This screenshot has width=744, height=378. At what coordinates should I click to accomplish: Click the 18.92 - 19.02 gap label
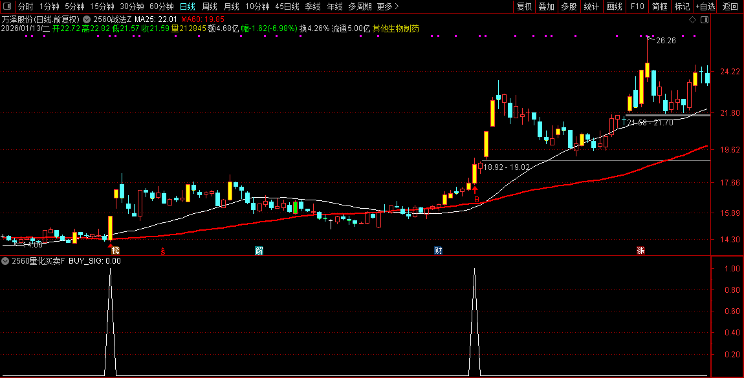tap(507, 167)
